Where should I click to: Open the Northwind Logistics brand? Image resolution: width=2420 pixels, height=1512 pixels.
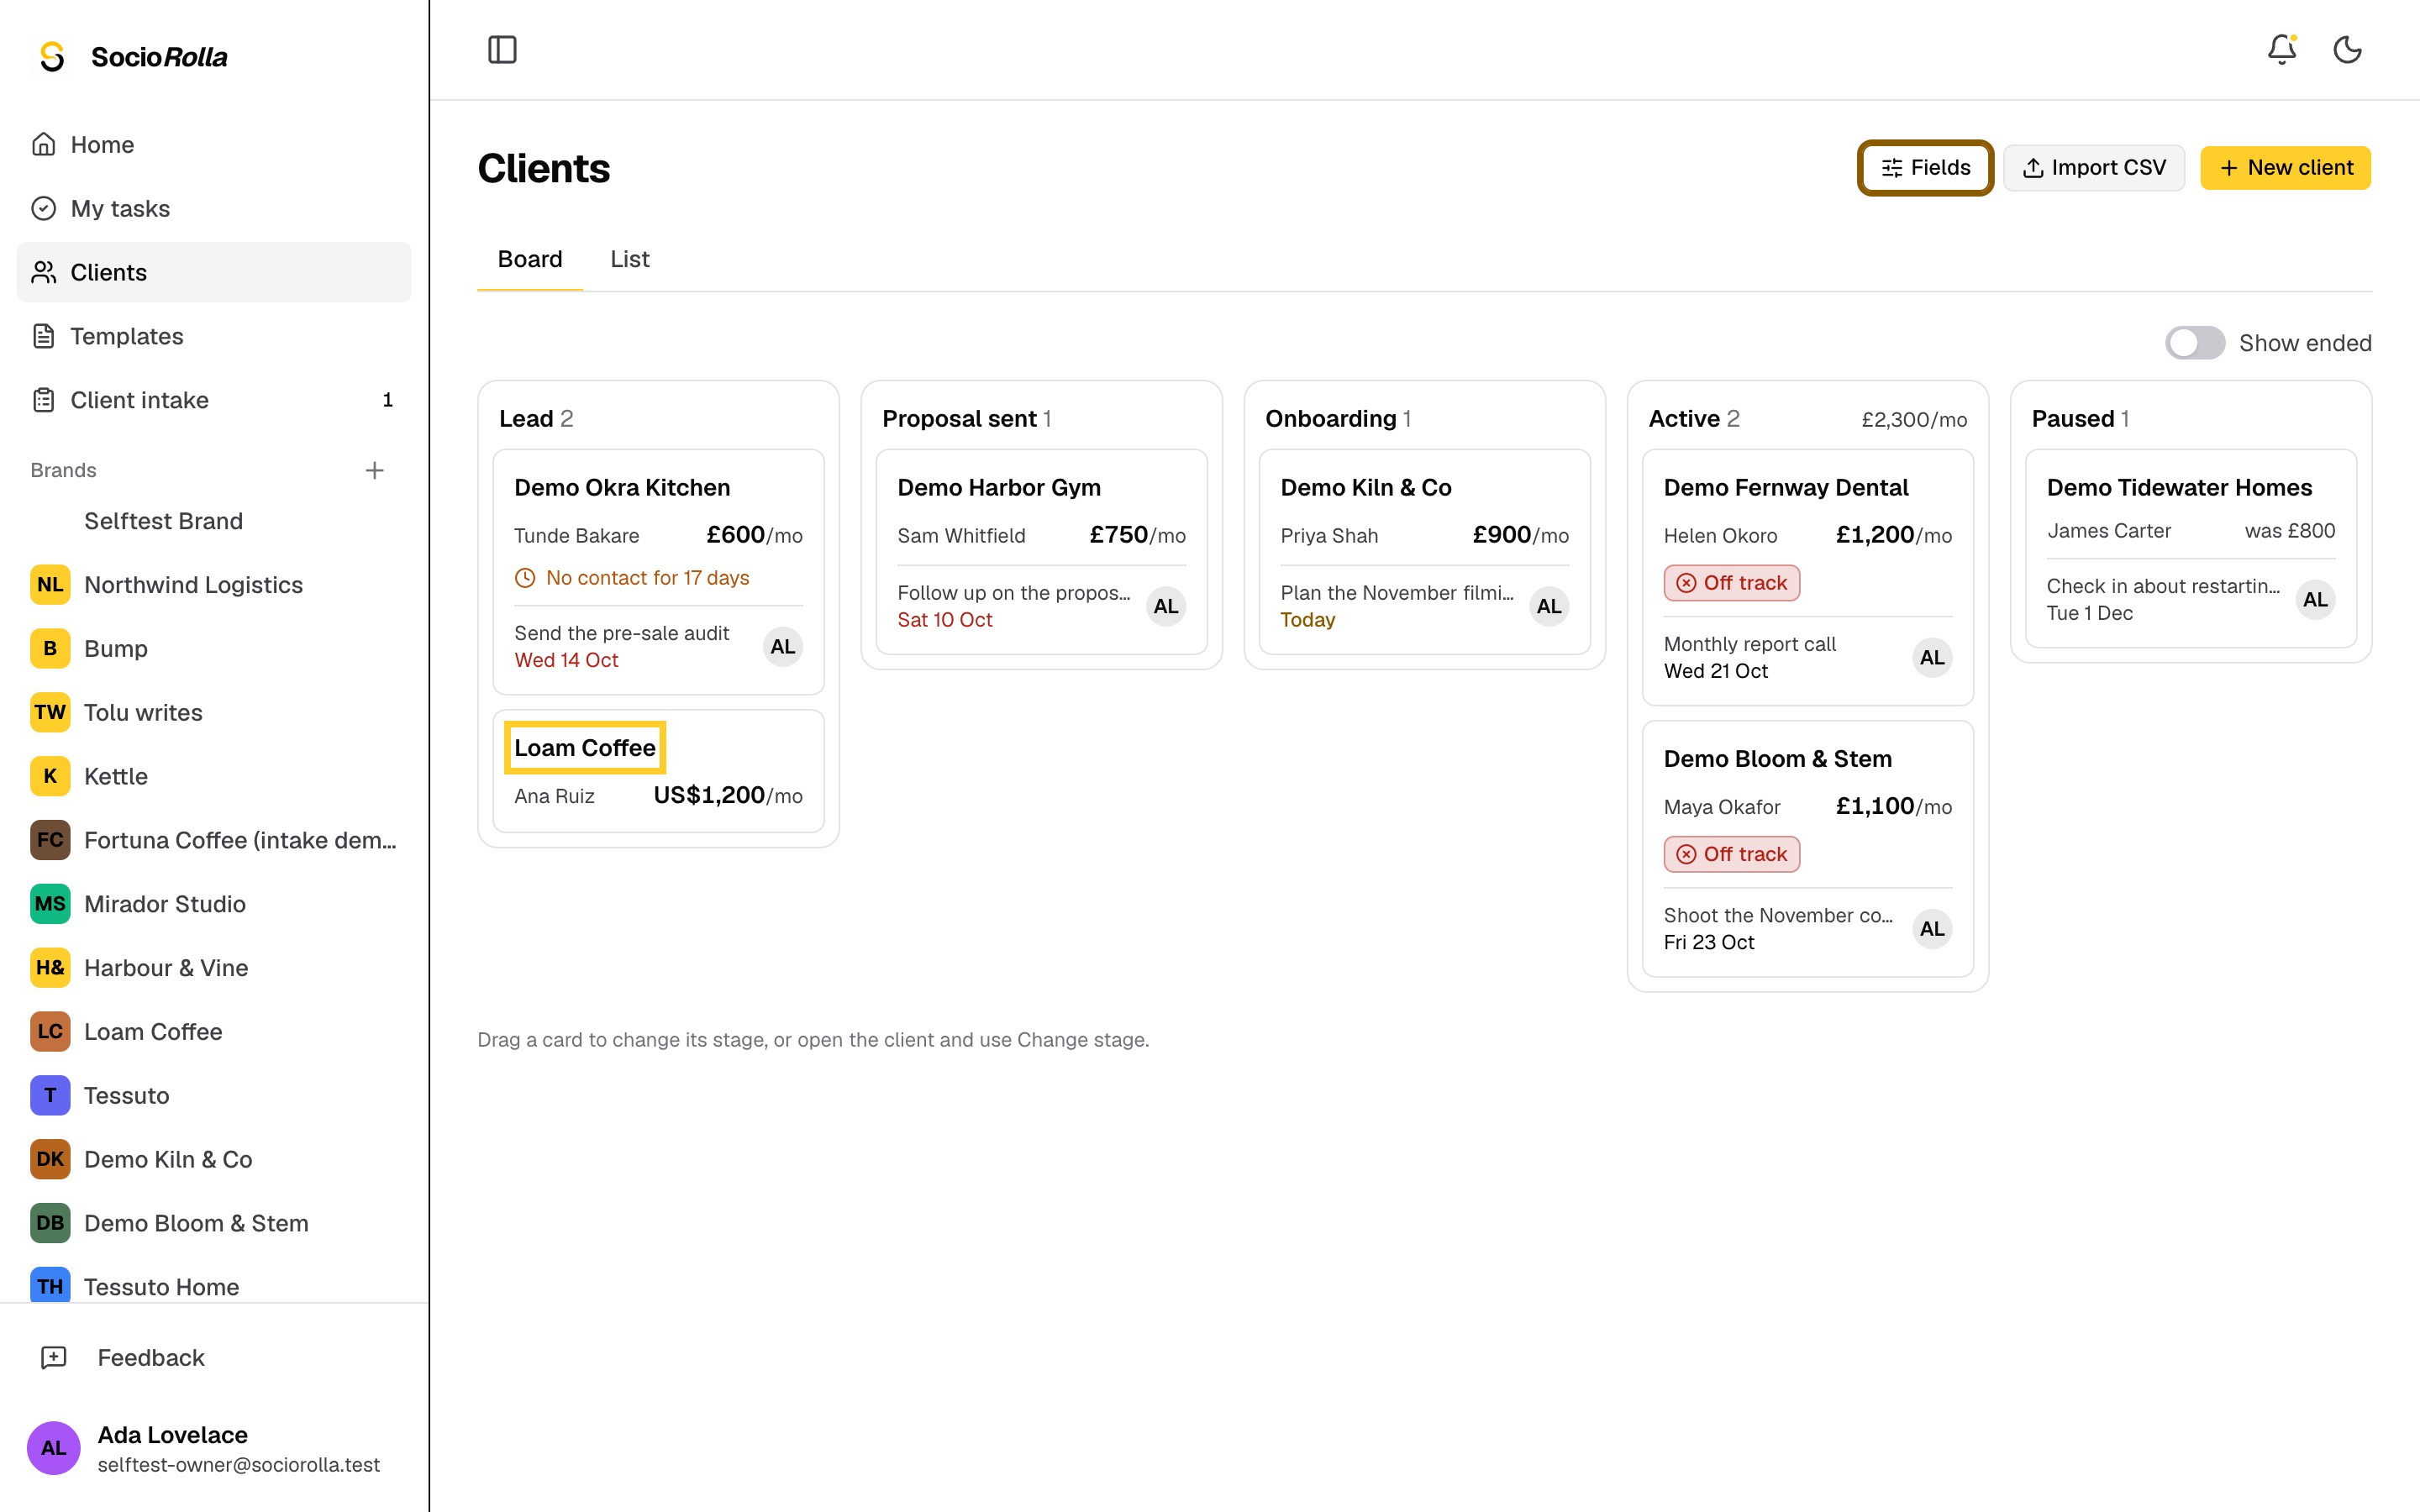[214, 585]
